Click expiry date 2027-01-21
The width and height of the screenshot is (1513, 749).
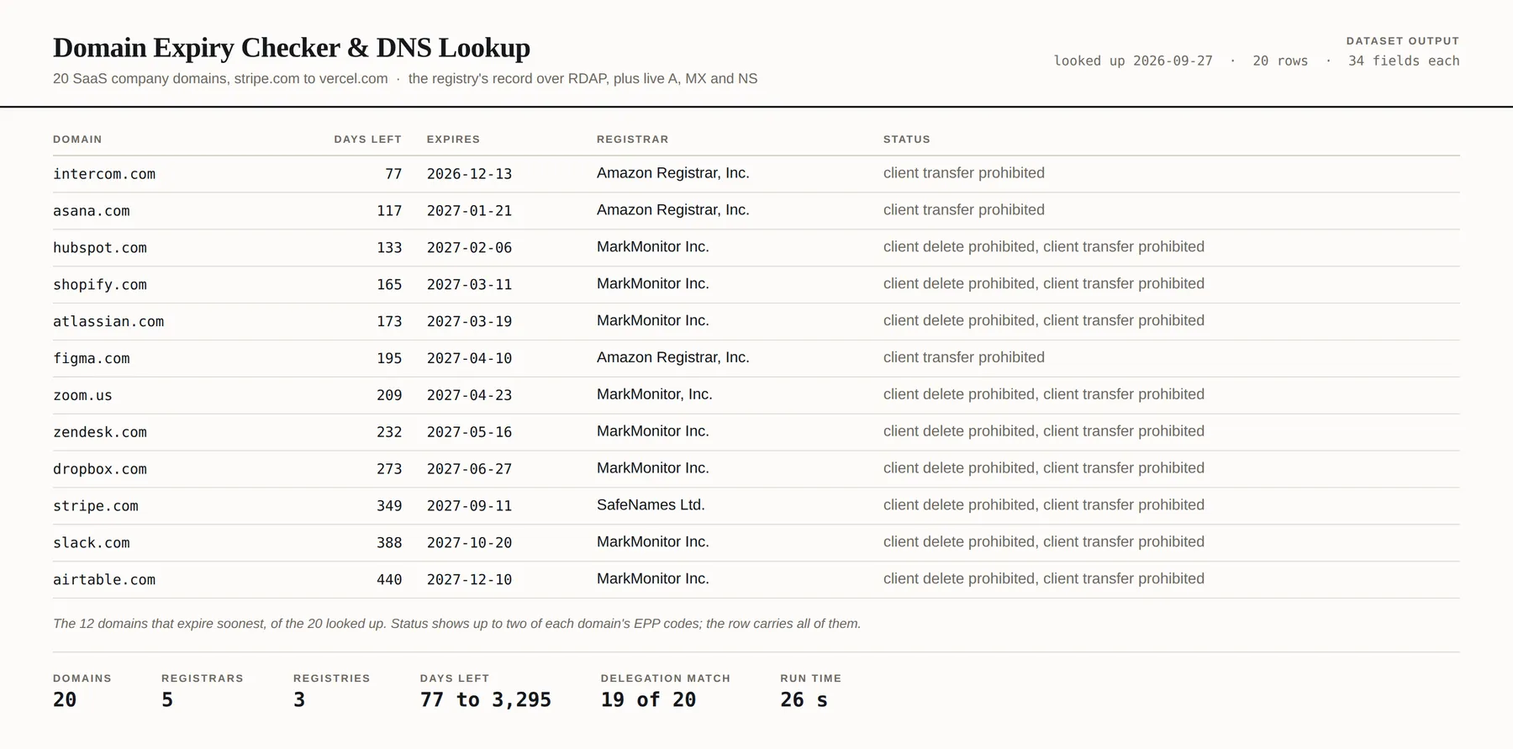[x=469, y=211]
